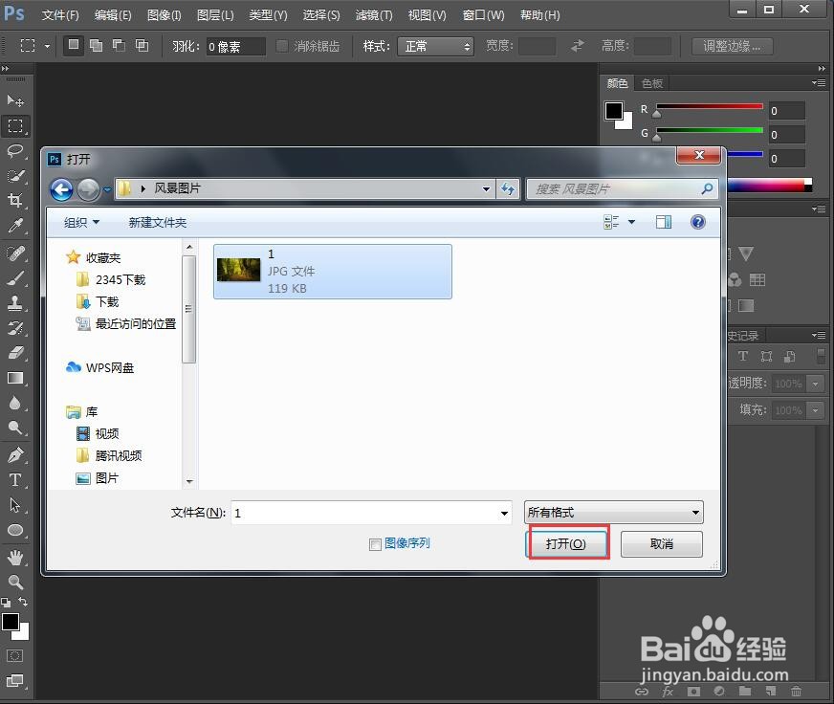
Task: Open the 滤镜(T) menu
Action: click(374, 15)
